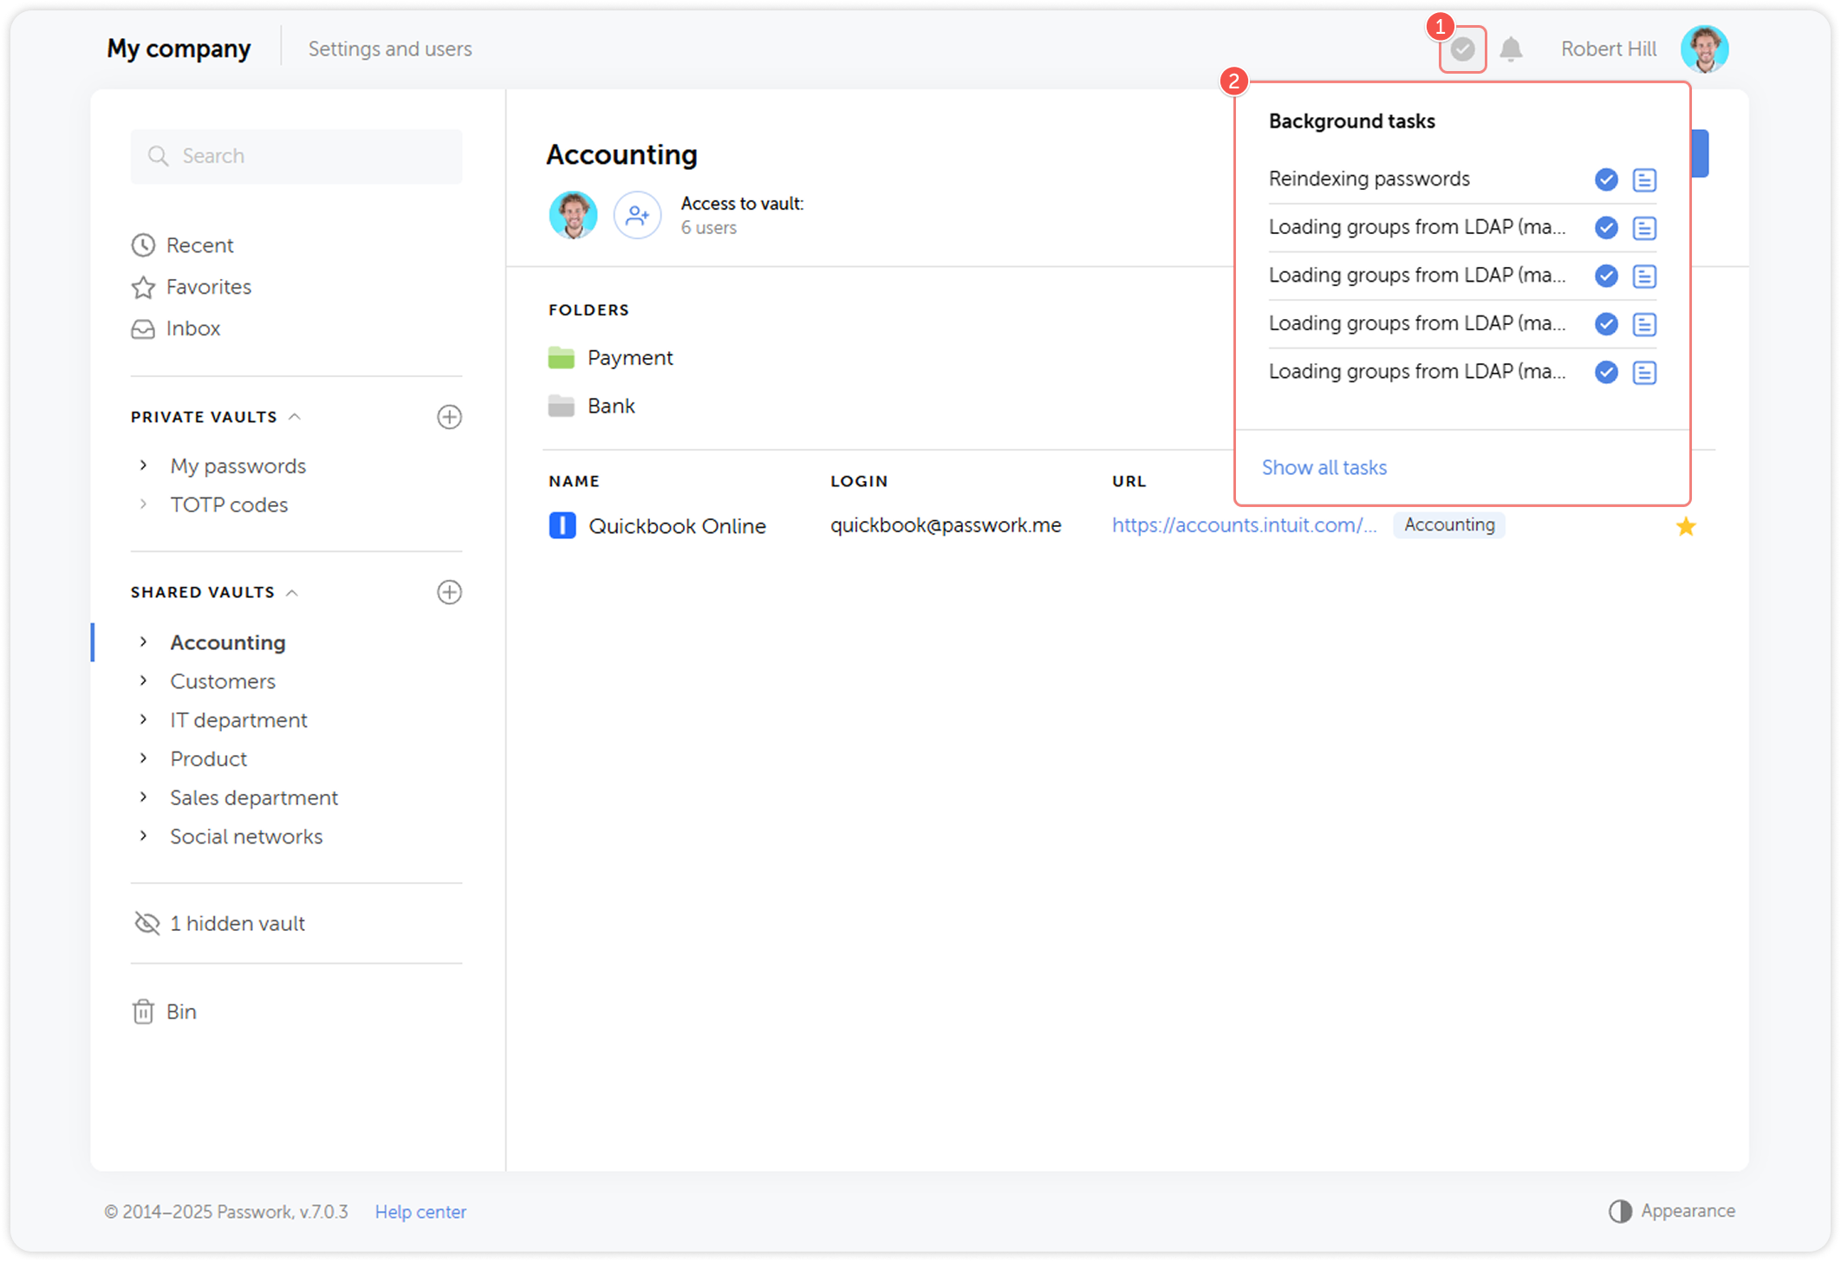Open log for Reindexing passwords task
Viewport: 1841px width, 1262px height.
pyautogui.click(x=1644, y=179)
